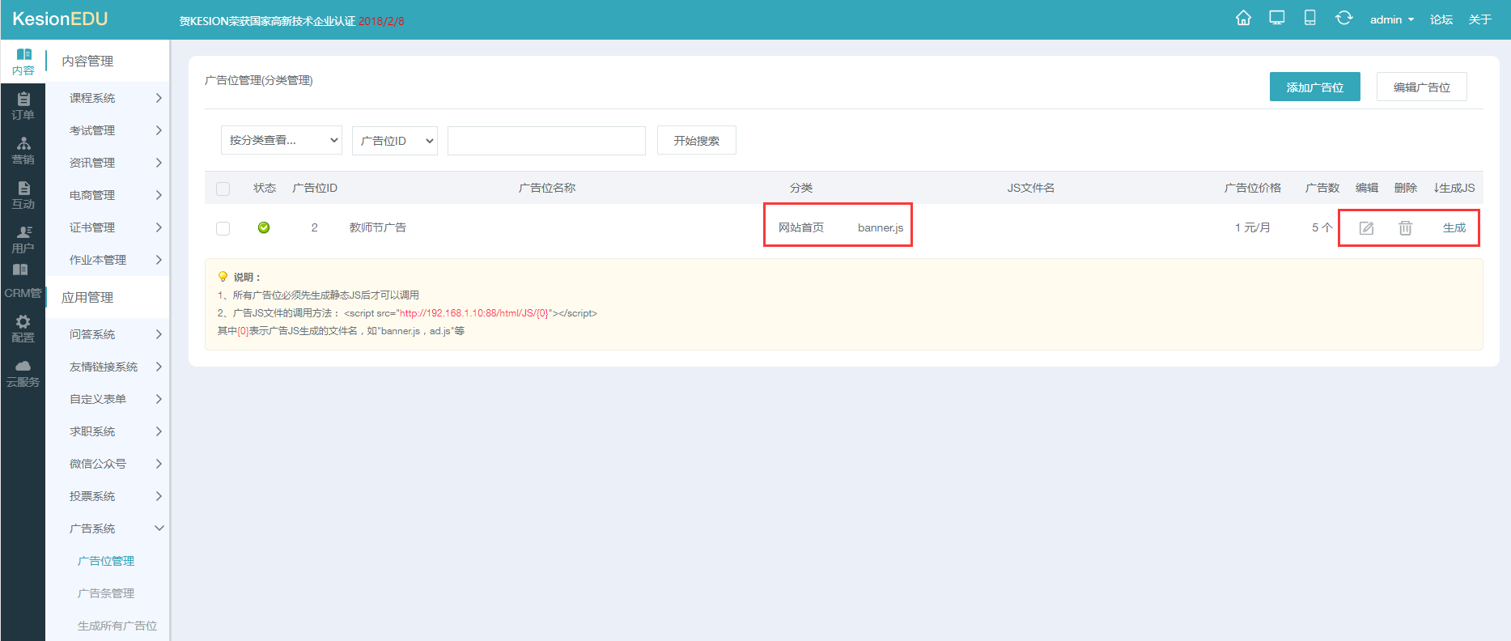Click the 开始搜索 button
Screen dimensions: 1511x641
(697, 140)
